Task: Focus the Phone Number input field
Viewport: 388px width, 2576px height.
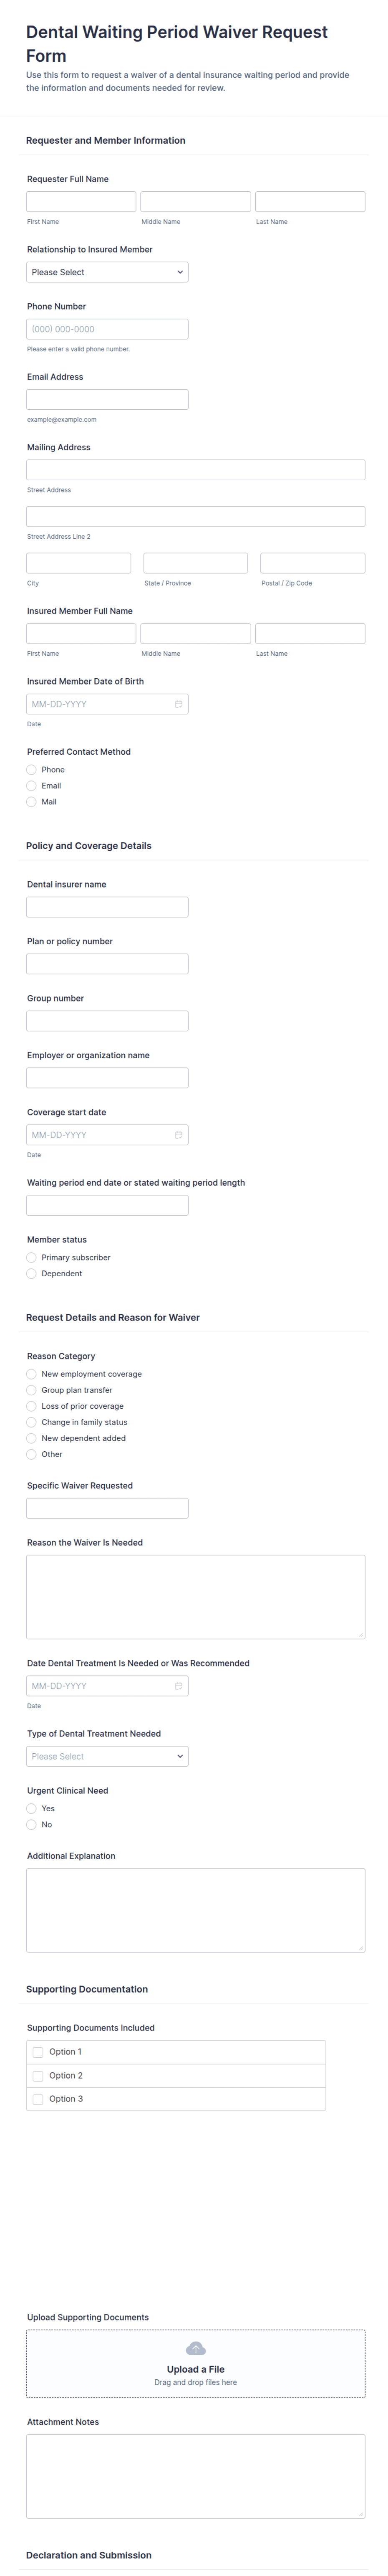Action: 107,329
